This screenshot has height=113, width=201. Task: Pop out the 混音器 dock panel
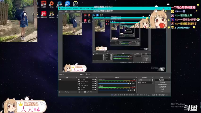[136, 77]
